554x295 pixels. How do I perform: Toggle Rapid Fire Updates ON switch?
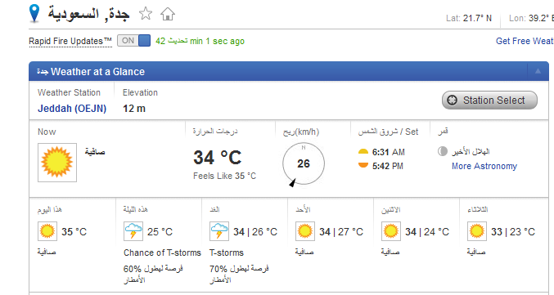pyautogui.click(x=134, y=41)
